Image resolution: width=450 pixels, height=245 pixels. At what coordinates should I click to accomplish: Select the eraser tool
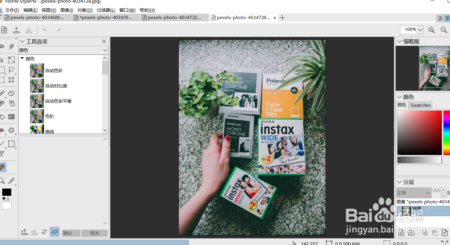[x=11, y=93]
